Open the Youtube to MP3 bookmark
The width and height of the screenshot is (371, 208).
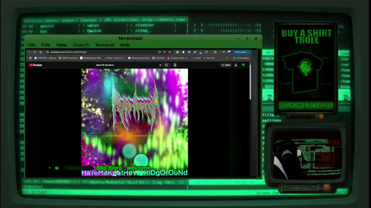click(x=178, y=58)
